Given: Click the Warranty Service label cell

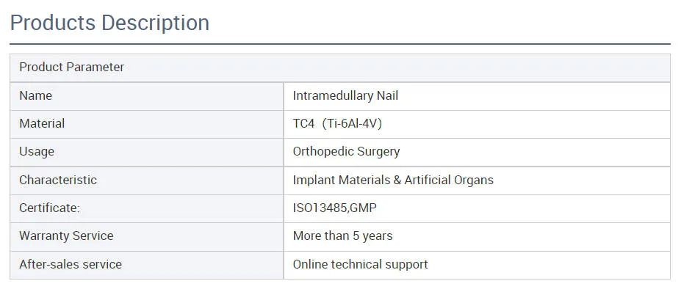Looking at the screenshot, I should click(x=147, y=236).
